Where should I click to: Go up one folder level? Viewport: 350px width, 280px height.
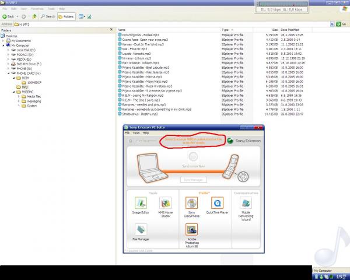tap(34, 16)
